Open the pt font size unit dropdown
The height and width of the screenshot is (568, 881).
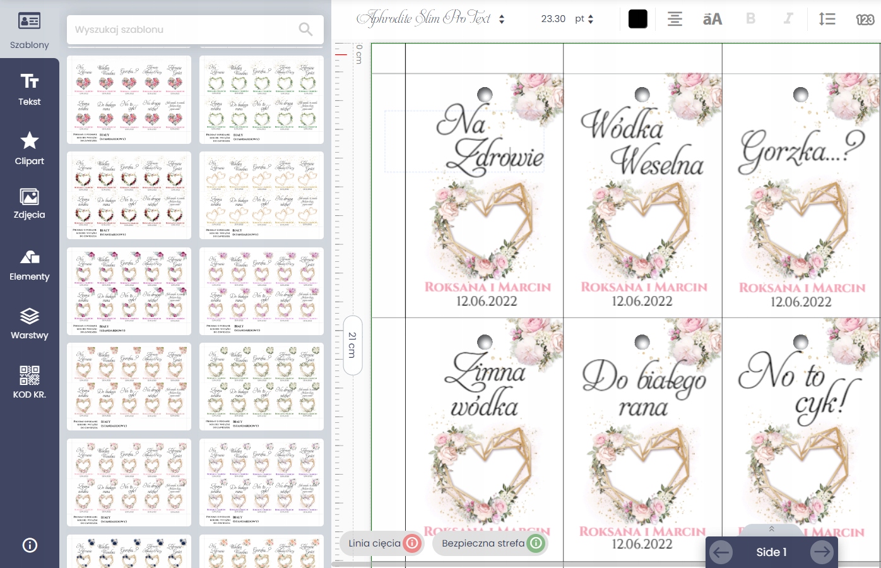[584, 19]
